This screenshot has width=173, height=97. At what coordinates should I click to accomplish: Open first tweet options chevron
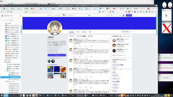pos(109,39)
